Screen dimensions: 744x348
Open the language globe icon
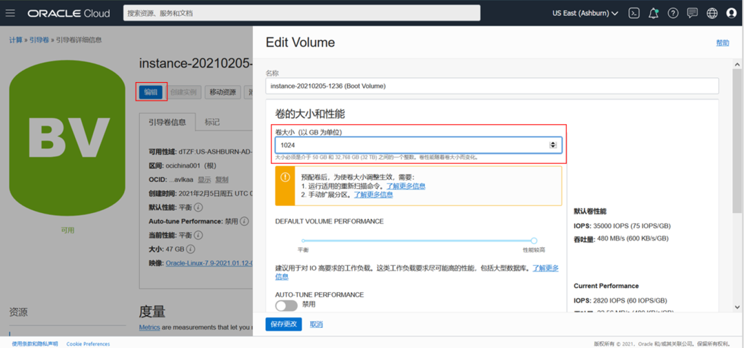click(x=712, y=13)
